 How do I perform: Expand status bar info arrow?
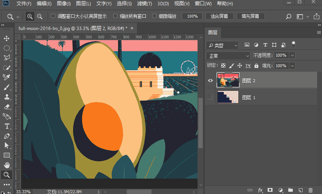point(98,192)
